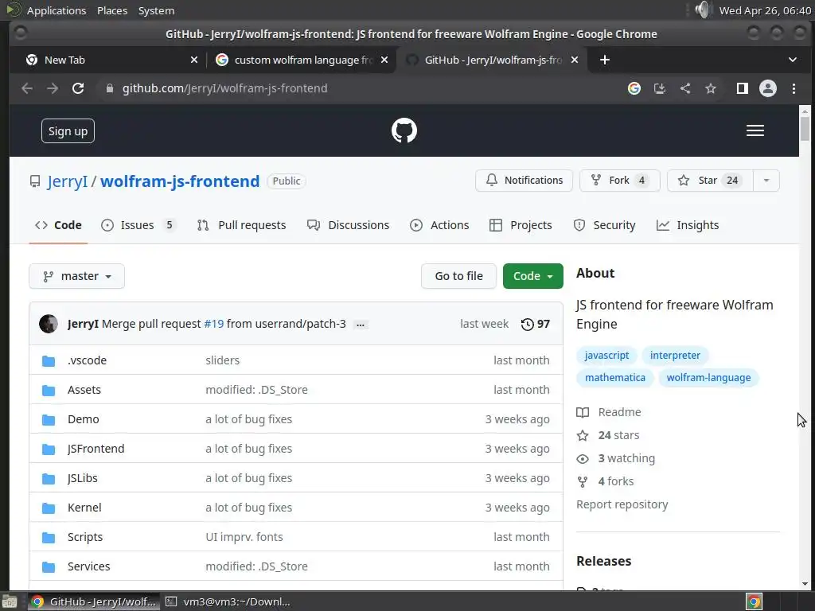Open the Insights tab
The image size is (815, 611).
(x=688, y=225)
